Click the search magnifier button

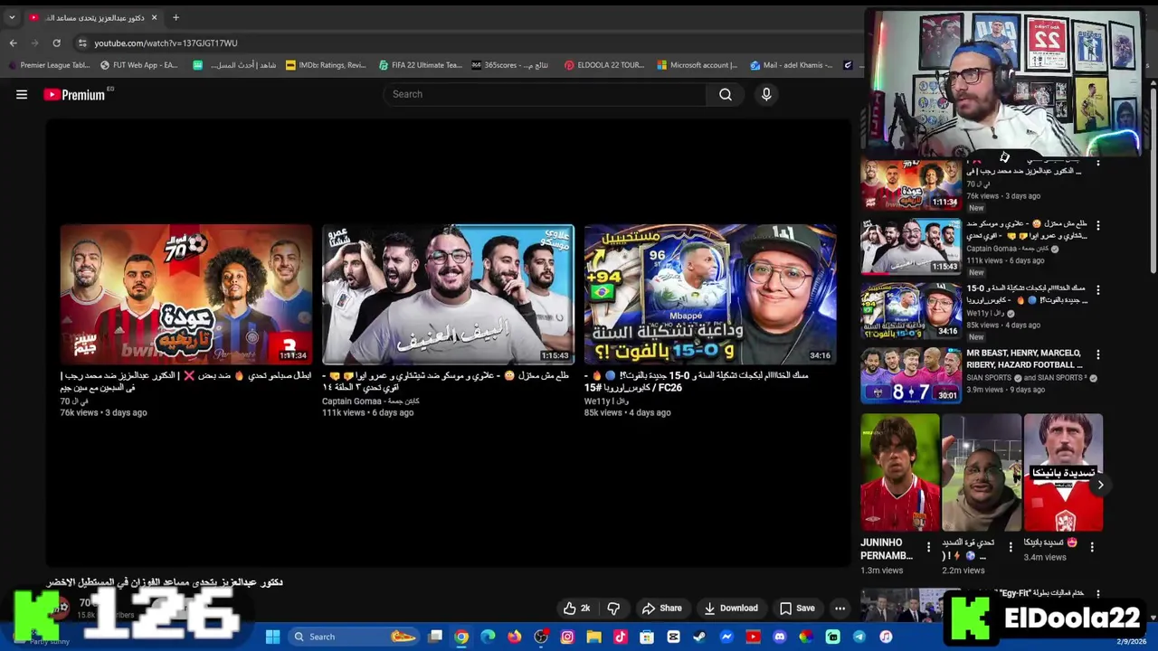pos(726,94)
